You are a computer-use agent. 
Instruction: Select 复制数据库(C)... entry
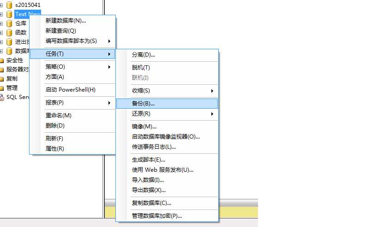point(167,203)
